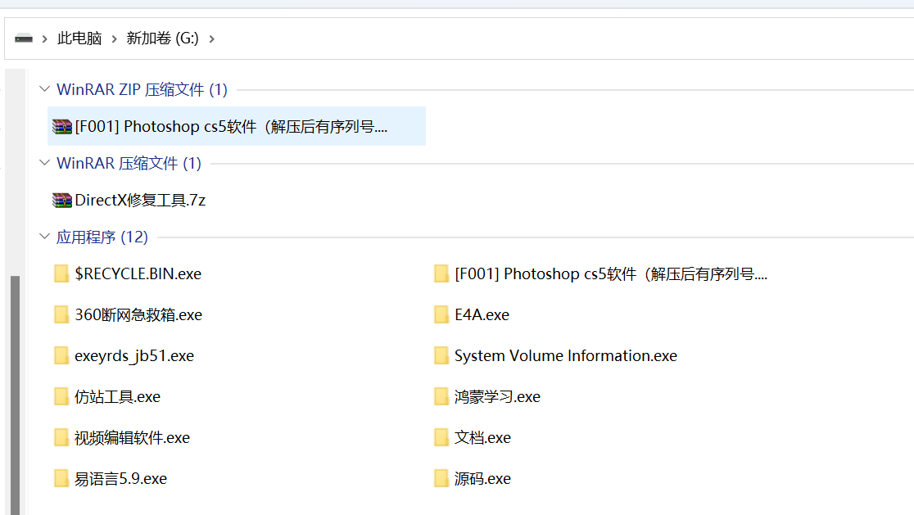Navigate to 此电脑 in the address bar

(80, 38)
